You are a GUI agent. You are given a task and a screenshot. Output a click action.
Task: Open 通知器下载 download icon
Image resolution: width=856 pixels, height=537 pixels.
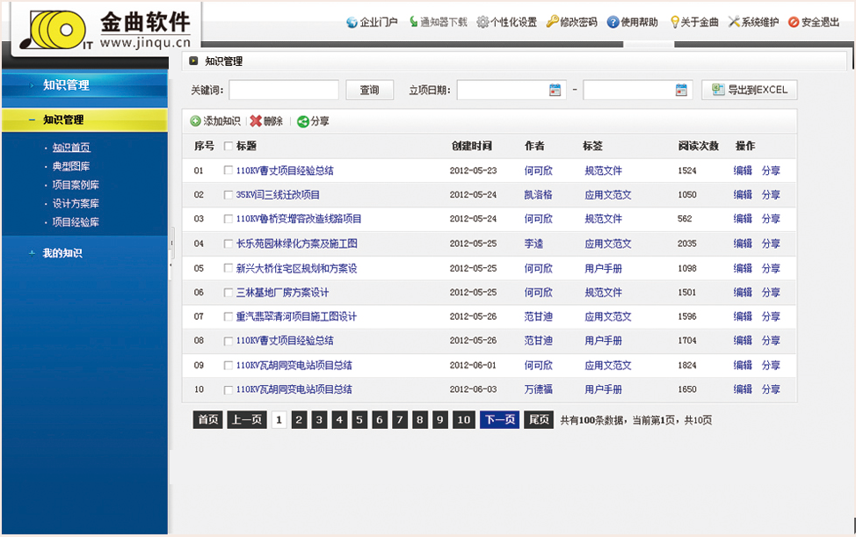[414, 23]
